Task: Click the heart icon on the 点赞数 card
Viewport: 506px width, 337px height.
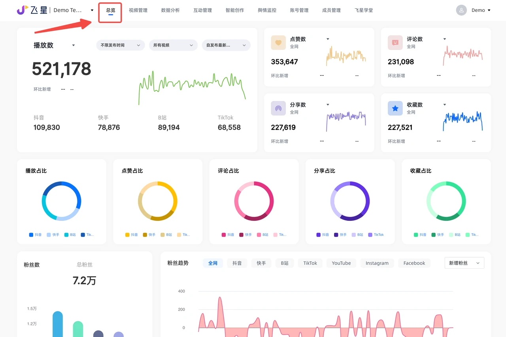Action: point(278,42)
